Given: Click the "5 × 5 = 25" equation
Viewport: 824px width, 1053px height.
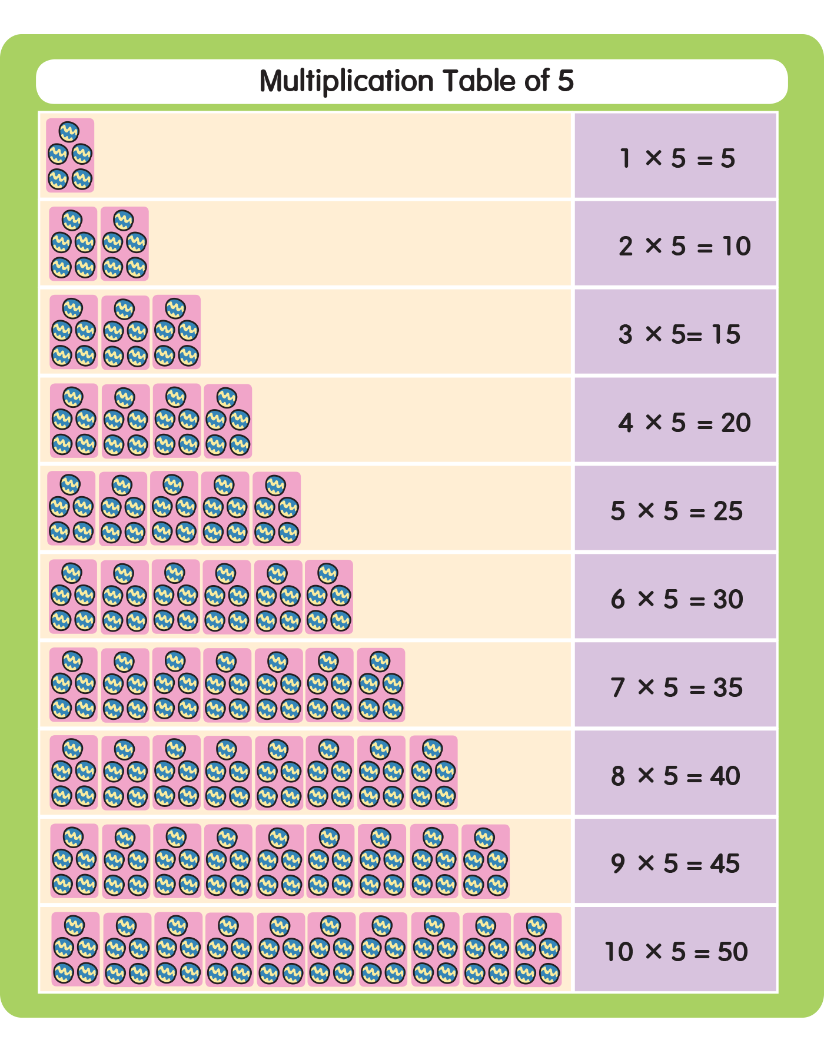Looking at the screenshot, I should (x=676, y=511).
